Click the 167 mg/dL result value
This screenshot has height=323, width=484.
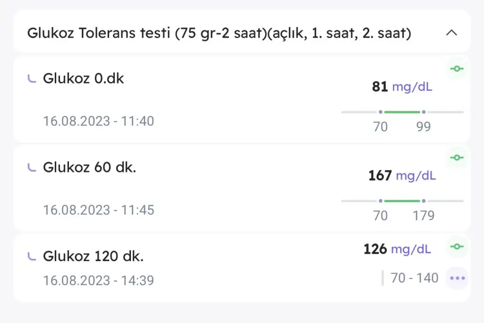402,176
